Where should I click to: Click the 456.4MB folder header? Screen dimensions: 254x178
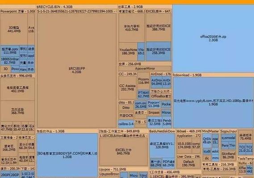click(175, 172)
